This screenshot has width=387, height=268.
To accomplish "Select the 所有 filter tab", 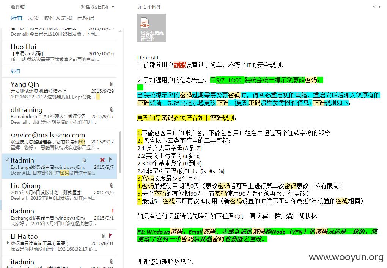I will pyautogui.click(x=17, y=18).
